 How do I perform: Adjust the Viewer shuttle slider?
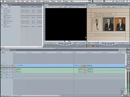pos(50,43)
